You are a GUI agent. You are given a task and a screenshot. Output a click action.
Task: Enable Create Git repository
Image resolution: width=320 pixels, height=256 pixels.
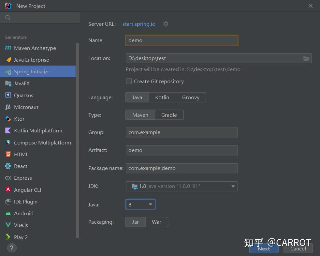tap(129, 82)
